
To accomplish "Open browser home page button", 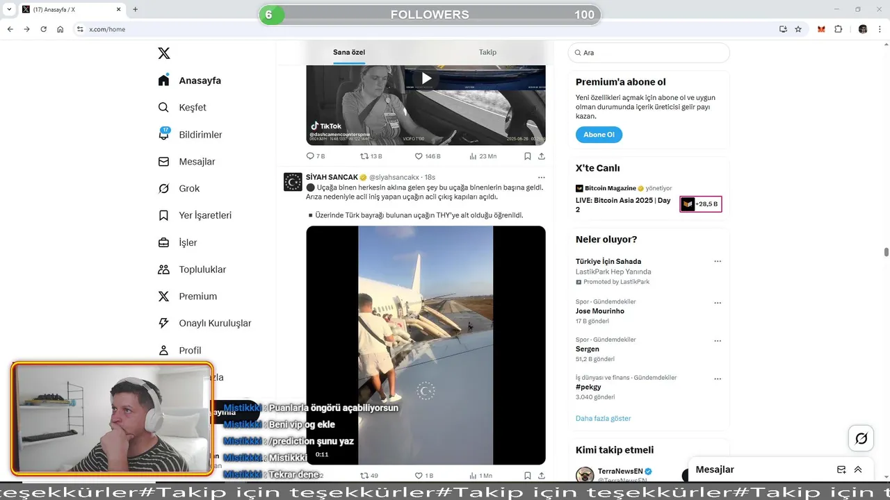I will [x=60, y=29].
